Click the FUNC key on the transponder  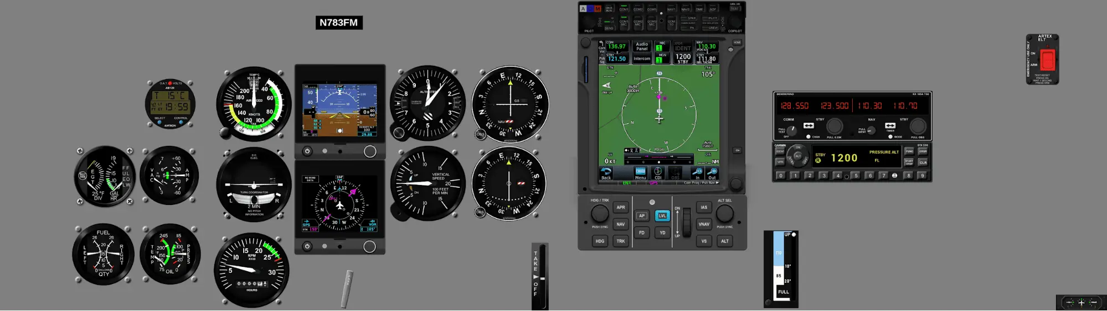909,151
